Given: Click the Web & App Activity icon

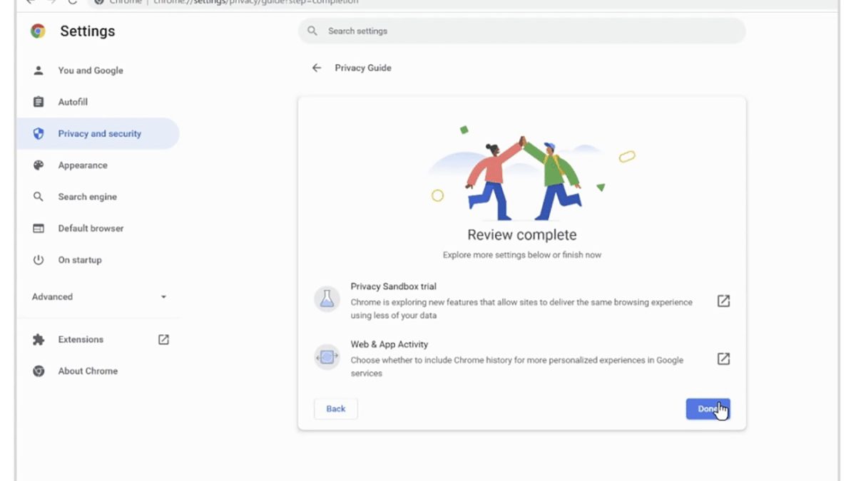Looking at the screenshot, I should tap(327, 358).
